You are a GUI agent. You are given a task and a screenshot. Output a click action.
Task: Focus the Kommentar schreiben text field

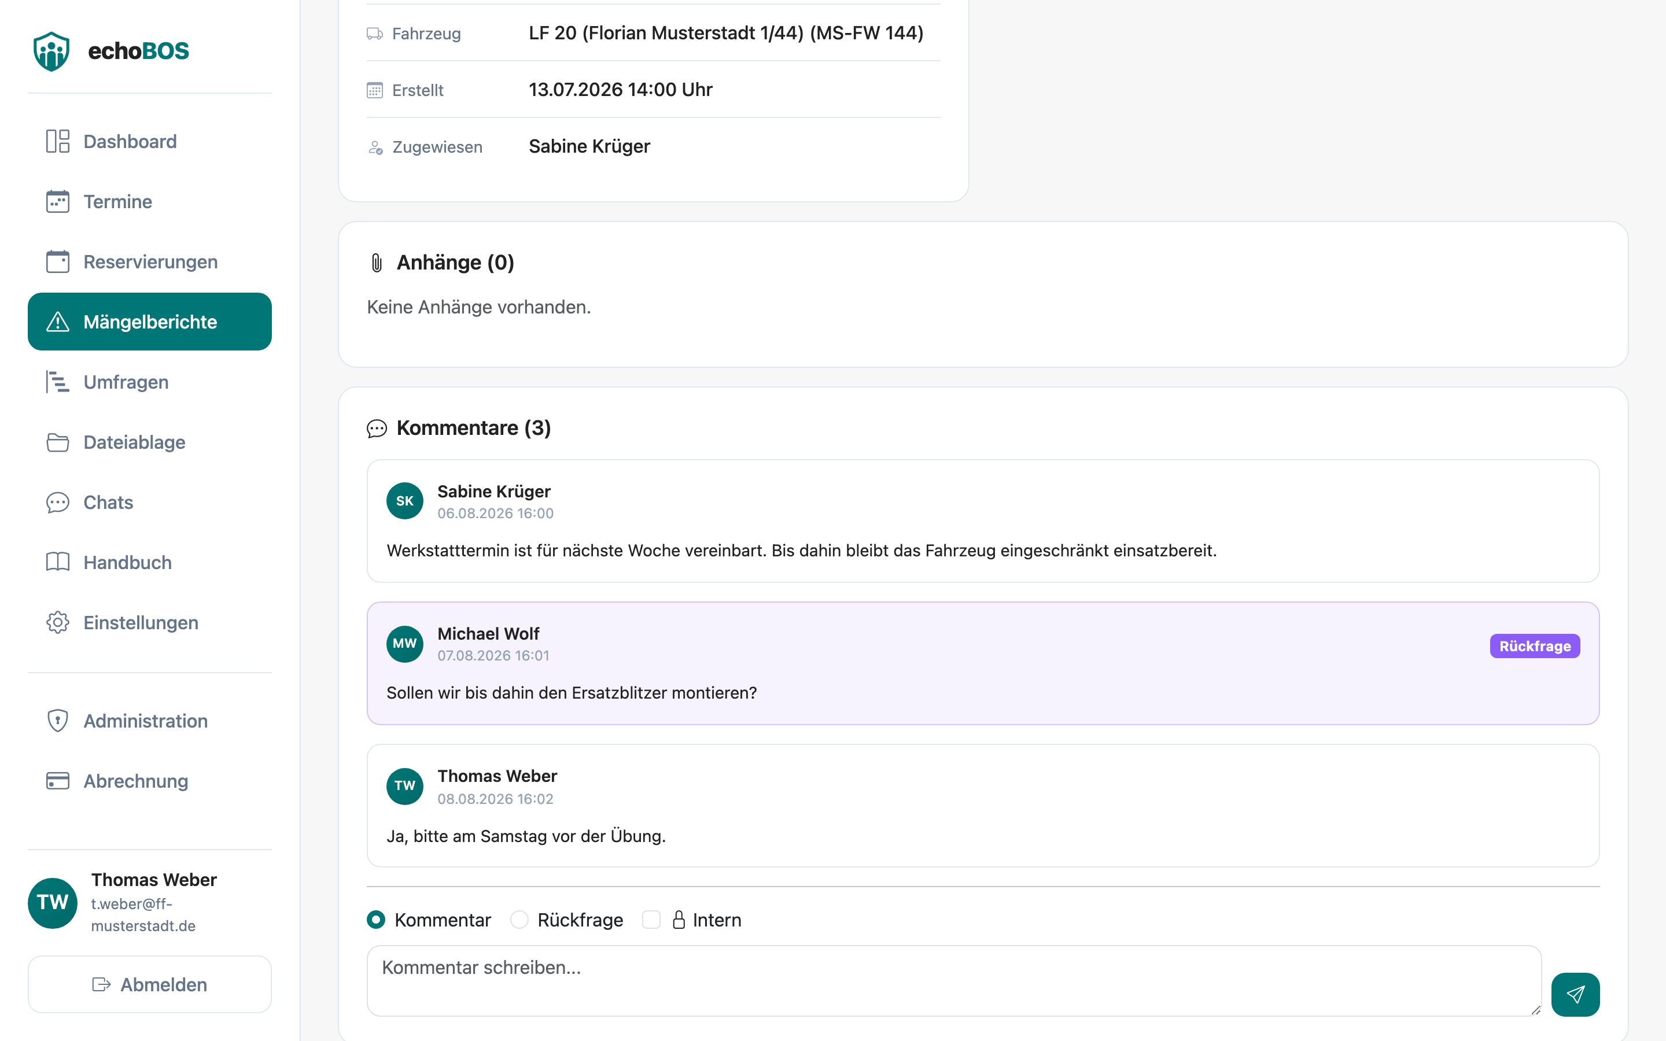953,980
